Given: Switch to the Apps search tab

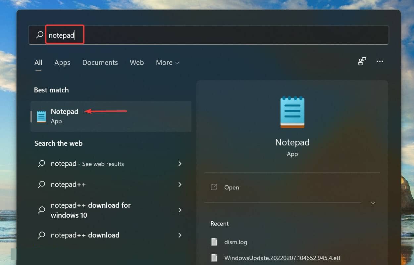Looking at the screenshot, I should [62, 62].
